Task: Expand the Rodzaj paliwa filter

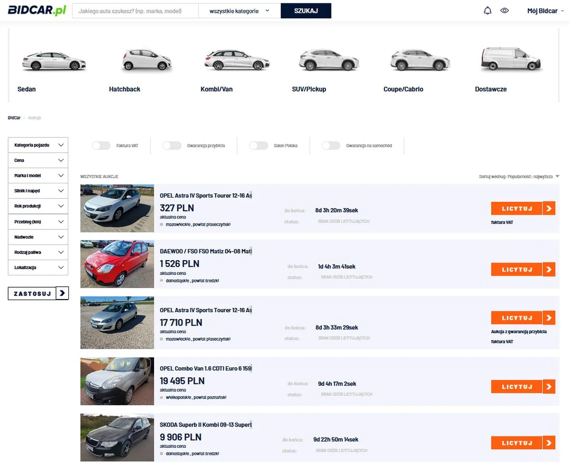Action: (38, 252)
